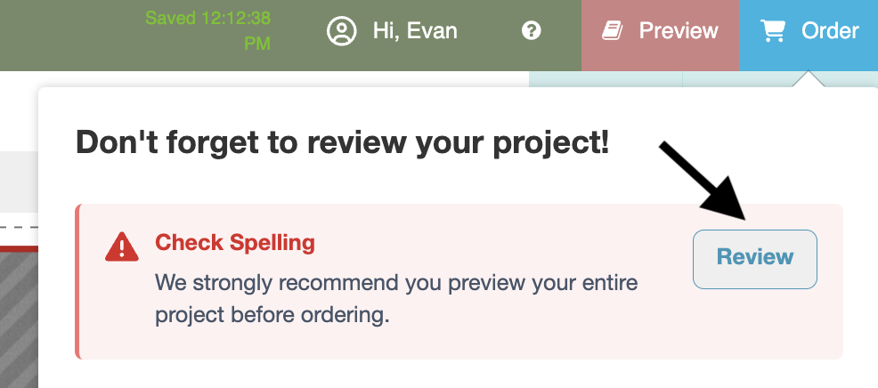Click the gray striped canvas area
Viewport: 878px width, 388px height.
tap(19, 319)
